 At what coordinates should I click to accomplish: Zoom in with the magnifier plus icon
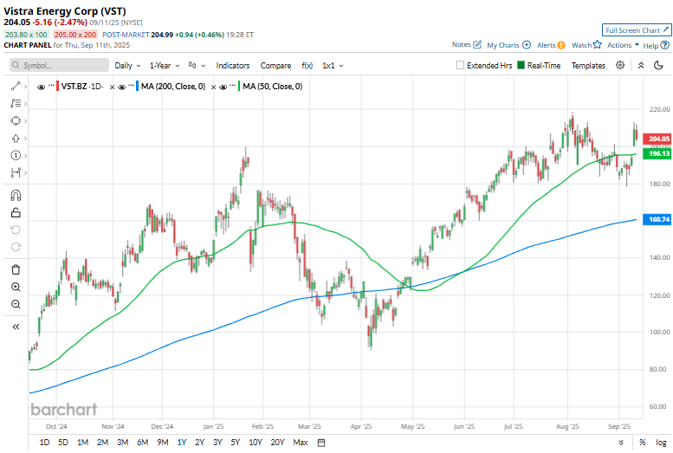tap(16, 287)
